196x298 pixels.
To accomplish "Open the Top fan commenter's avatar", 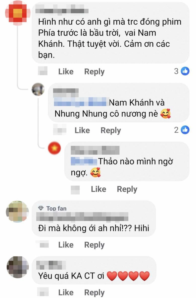I will coord(18,211).
